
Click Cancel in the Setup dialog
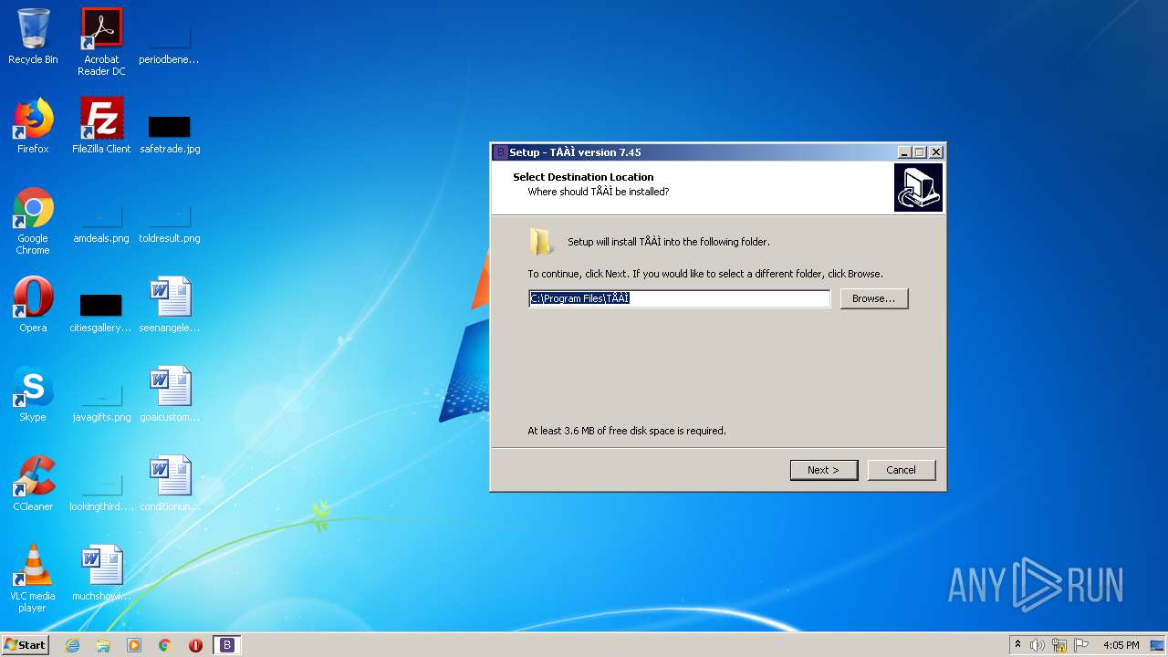[x=901, y=470]
